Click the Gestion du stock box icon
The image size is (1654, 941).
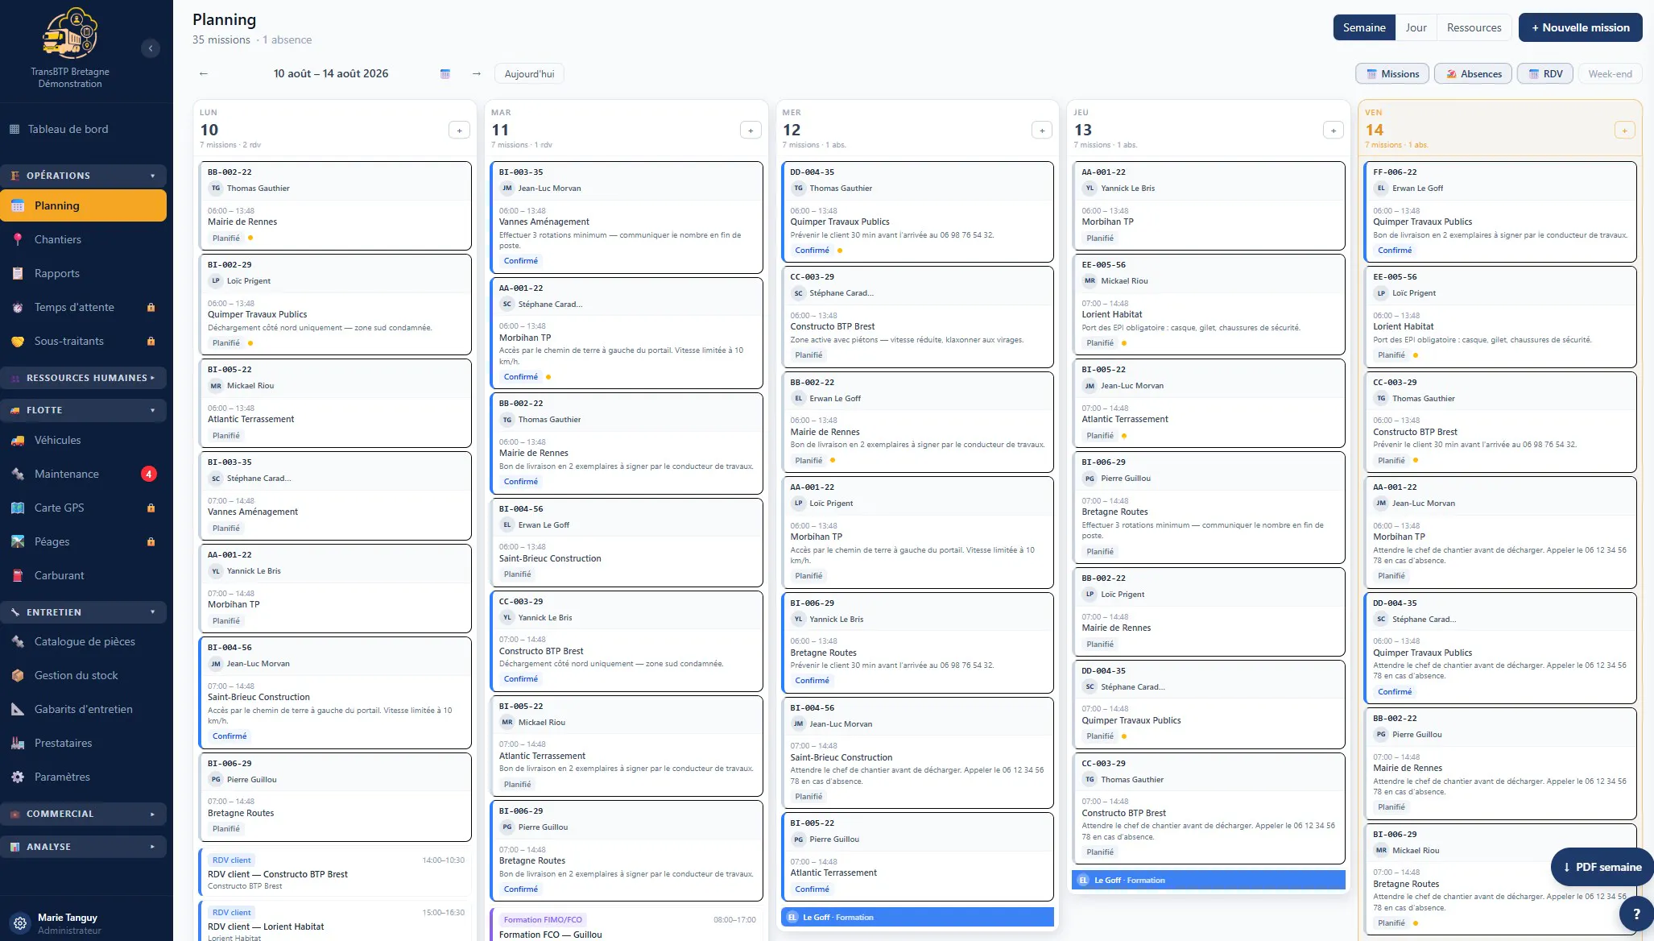(x=18, y=675)
